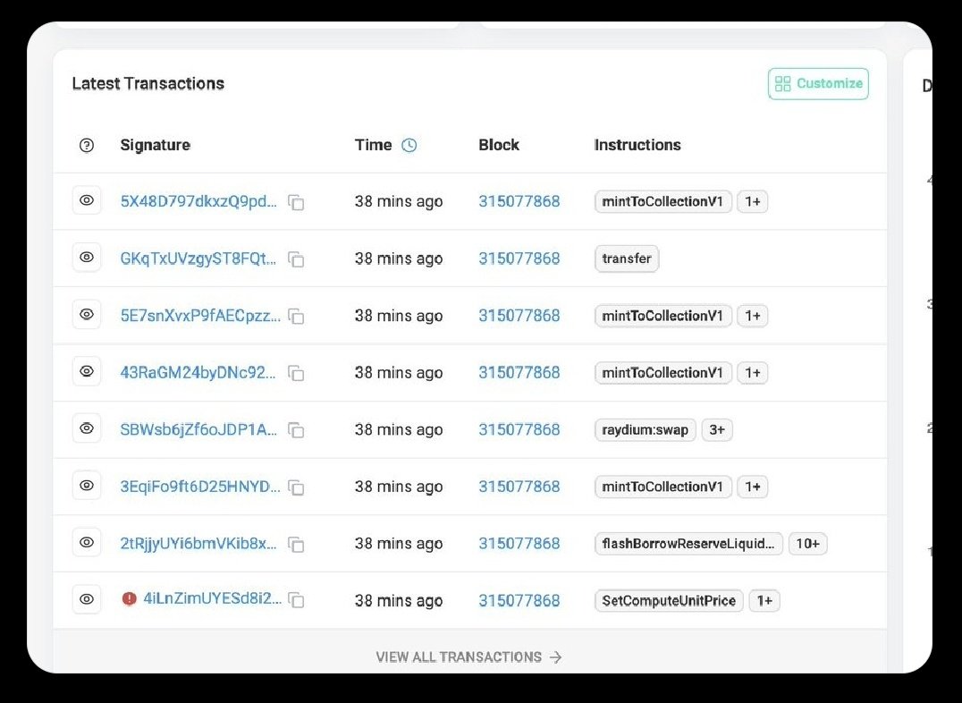Click the Instructions column header
This screenshot has width=962, height=703.
point(637,145)
